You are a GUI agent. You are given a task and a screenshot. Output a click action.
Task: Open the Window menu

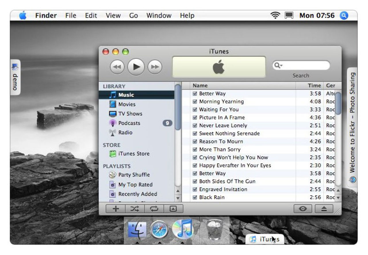(x=159, y=16)
